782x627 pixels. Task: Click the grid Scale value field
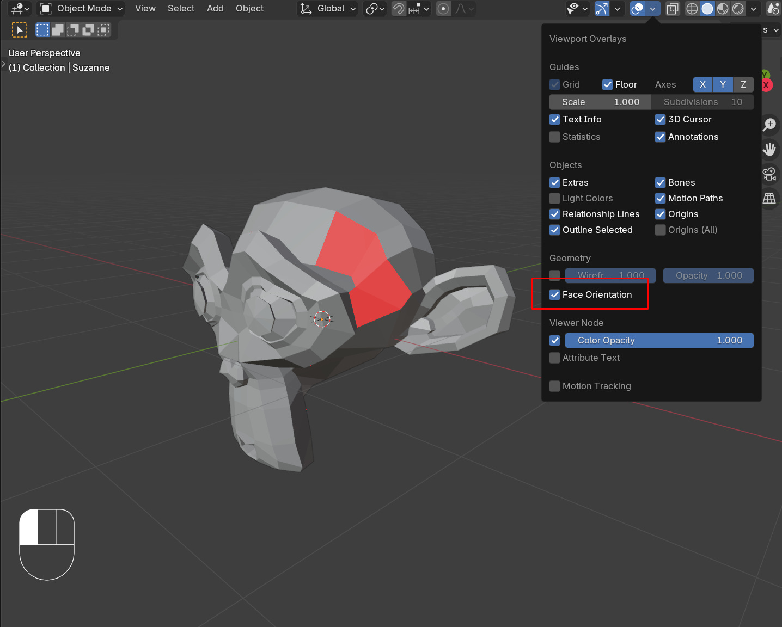[x=600, y=102]
